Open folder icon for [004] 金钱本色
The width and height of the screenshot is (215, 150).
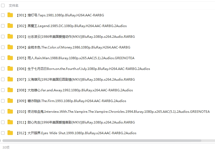pos(10,47)
